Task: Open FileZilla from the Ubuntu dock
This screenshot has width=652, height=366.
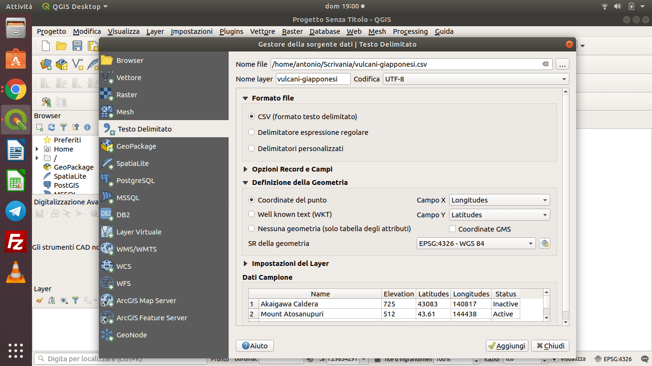Action: pyautogui.click(x=16, y=242)
